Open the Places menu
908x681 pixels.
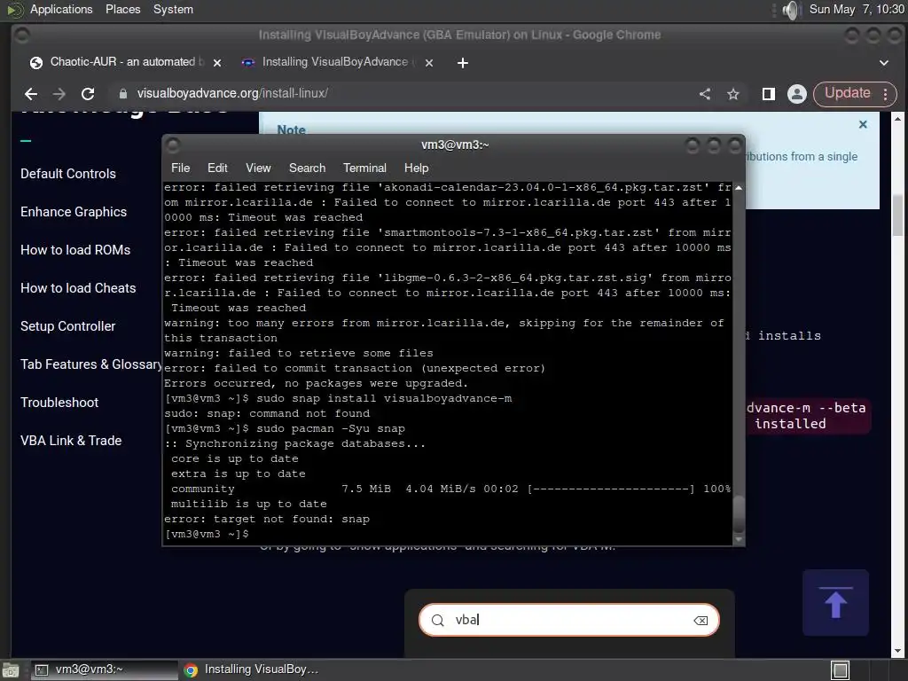click(x=122, y=9)
